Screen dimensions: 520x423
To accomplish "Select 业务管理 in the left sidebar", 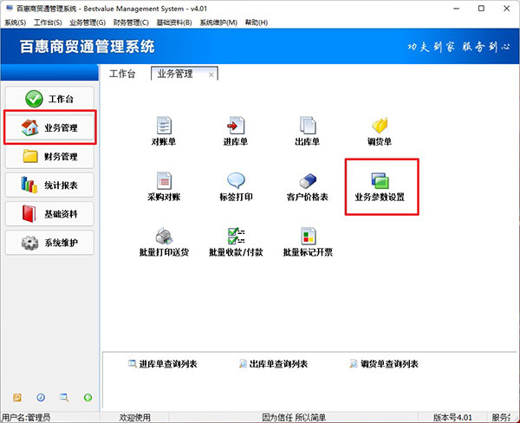I will 49,127.
